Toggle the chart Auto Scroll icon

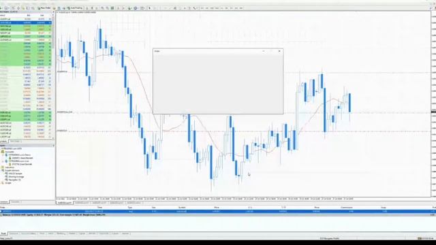point(118,8)
